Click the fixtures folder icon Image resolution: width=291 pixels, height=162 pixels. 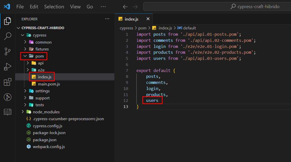pos(31,49)
